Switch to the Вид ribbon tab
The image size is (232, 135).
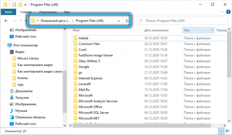pos(67,12)
